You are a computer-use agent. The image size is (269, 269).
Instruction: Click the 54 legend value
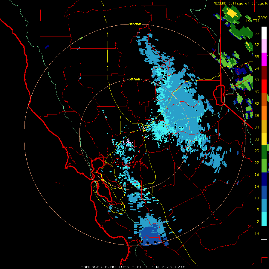coord(257,68)
